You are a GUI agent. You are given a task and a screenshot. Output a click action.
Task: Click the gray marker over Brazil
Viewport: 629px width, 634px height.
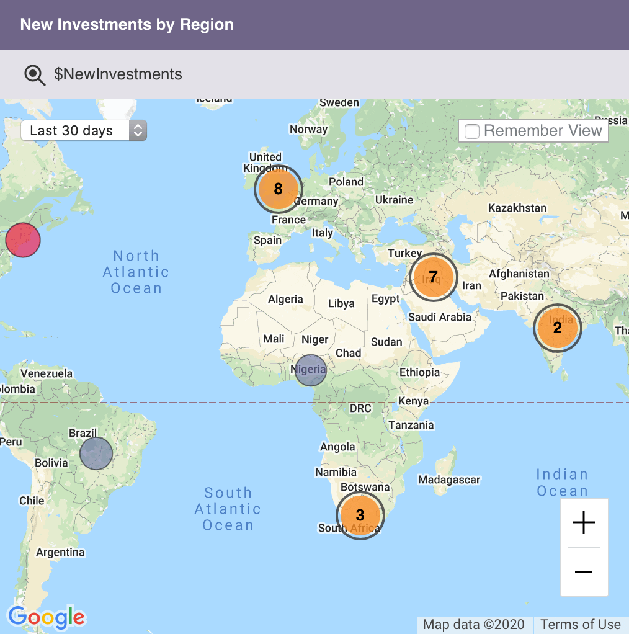point(96,453)
